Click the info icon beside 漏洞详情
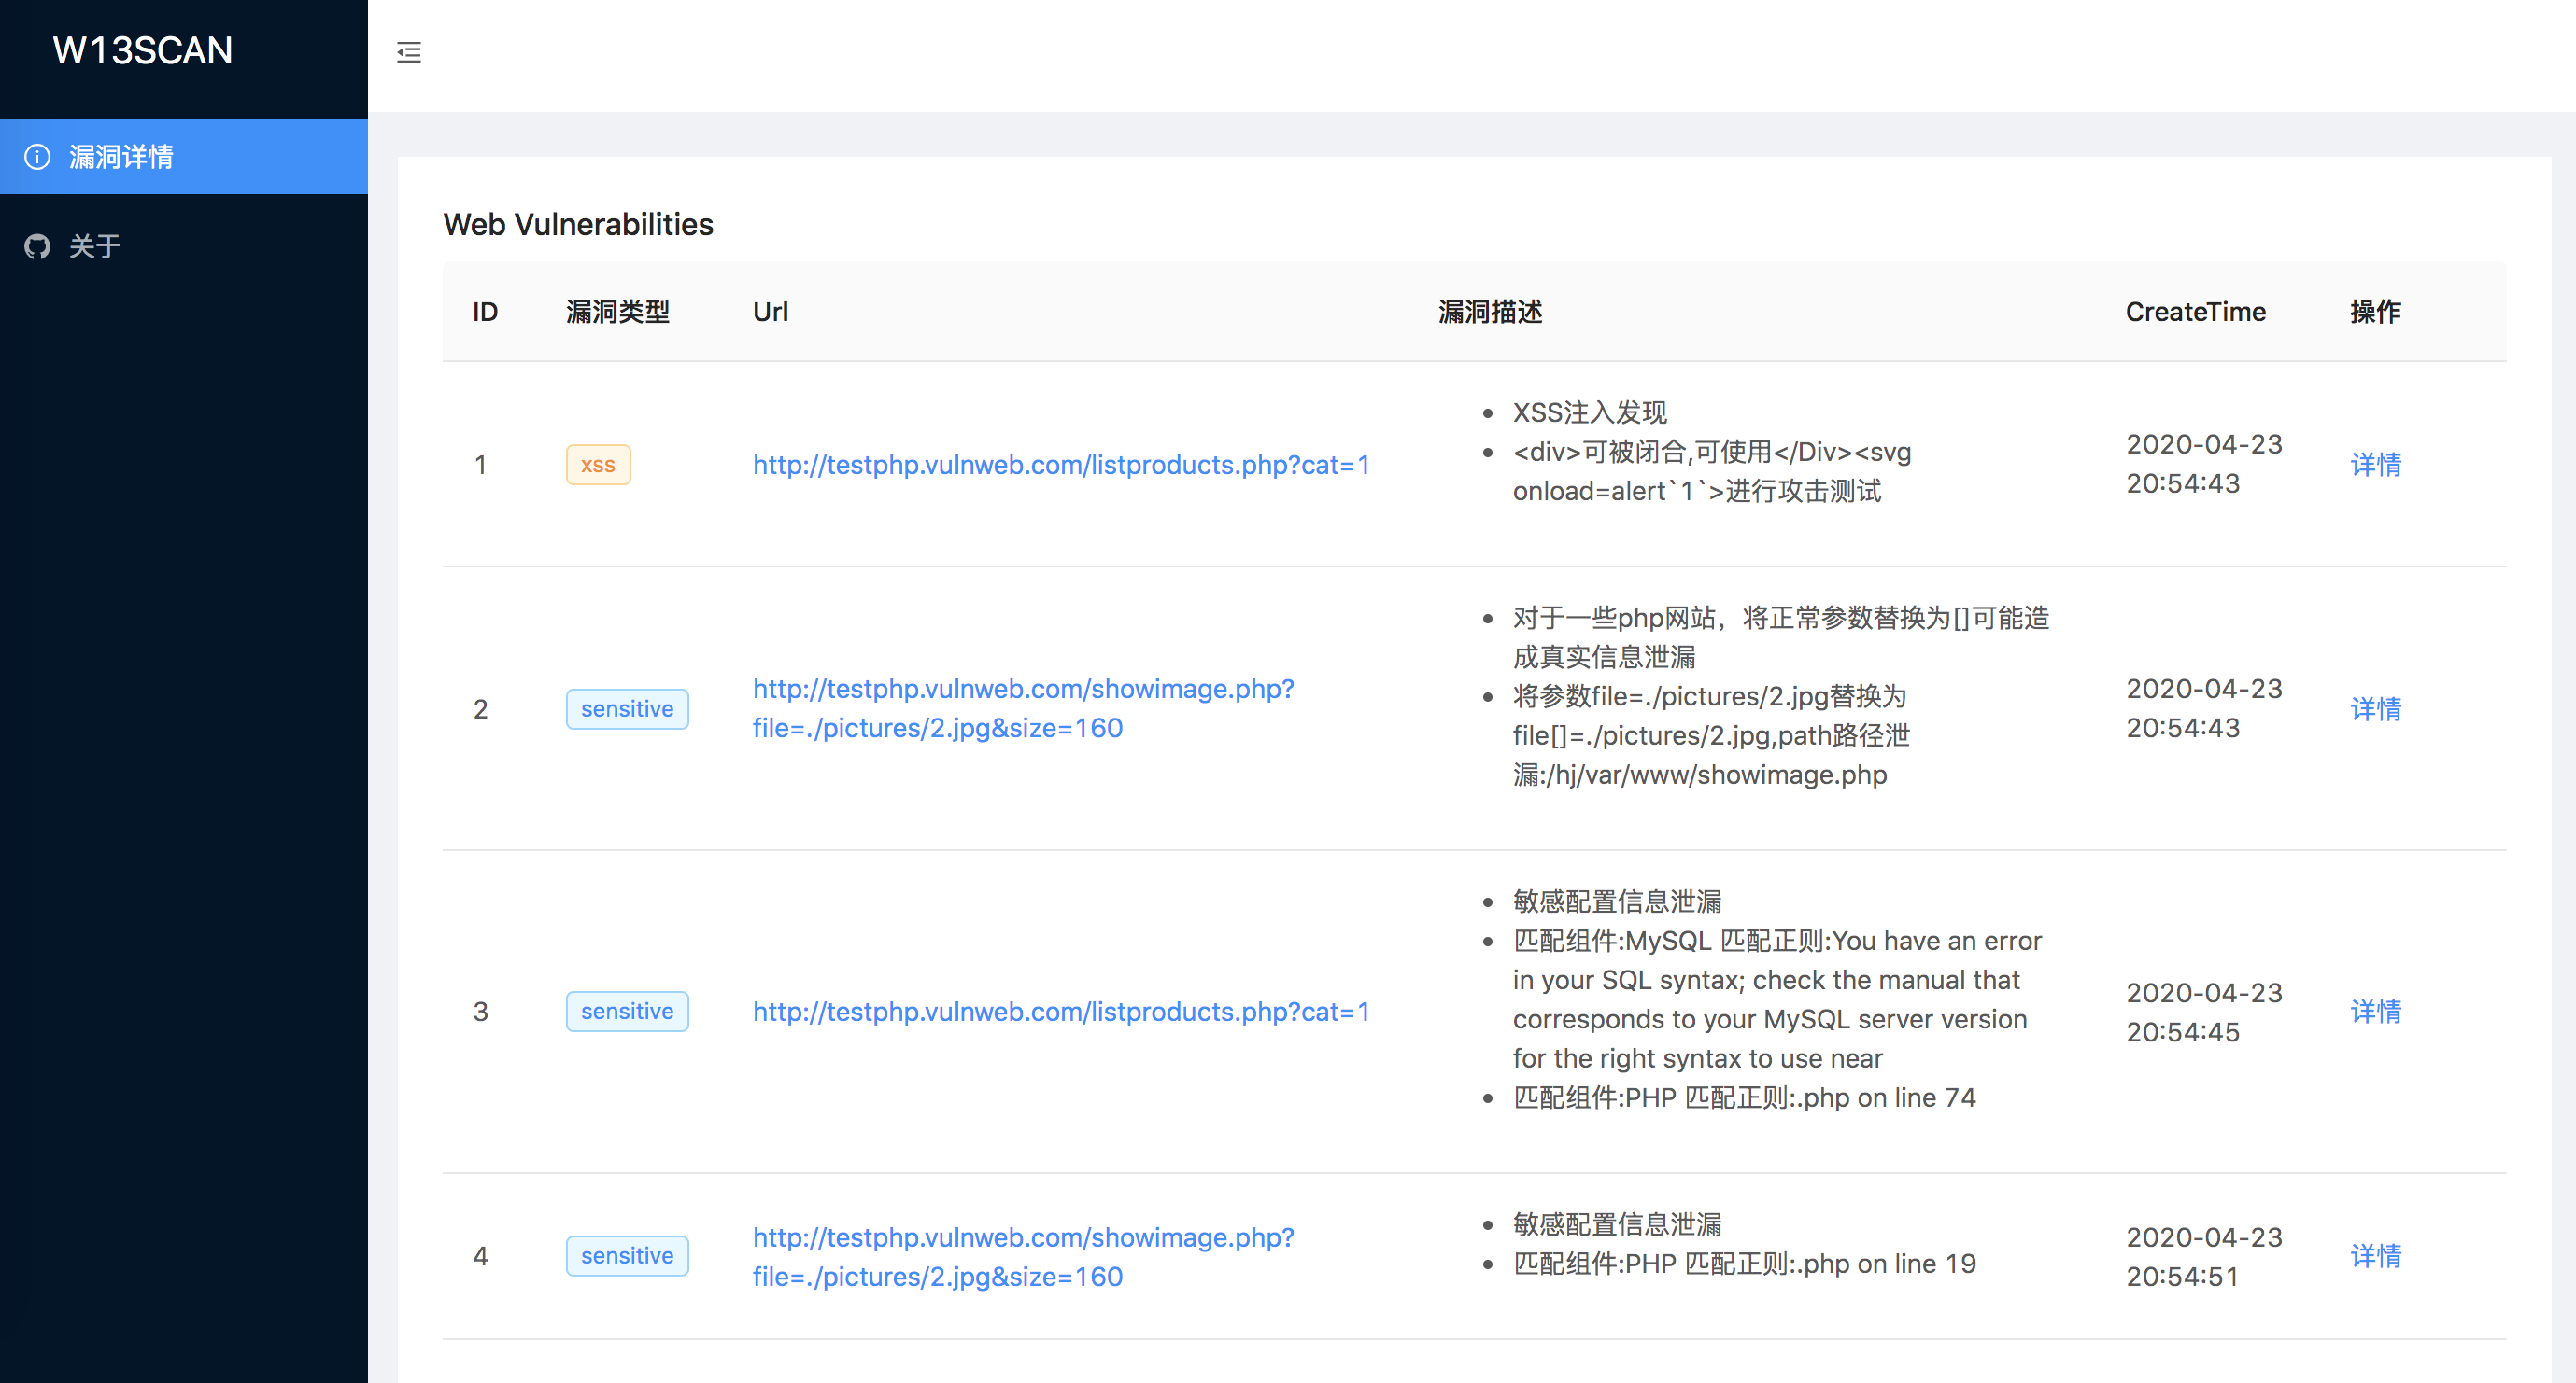 pyautogui.click(x=37, y=157)
